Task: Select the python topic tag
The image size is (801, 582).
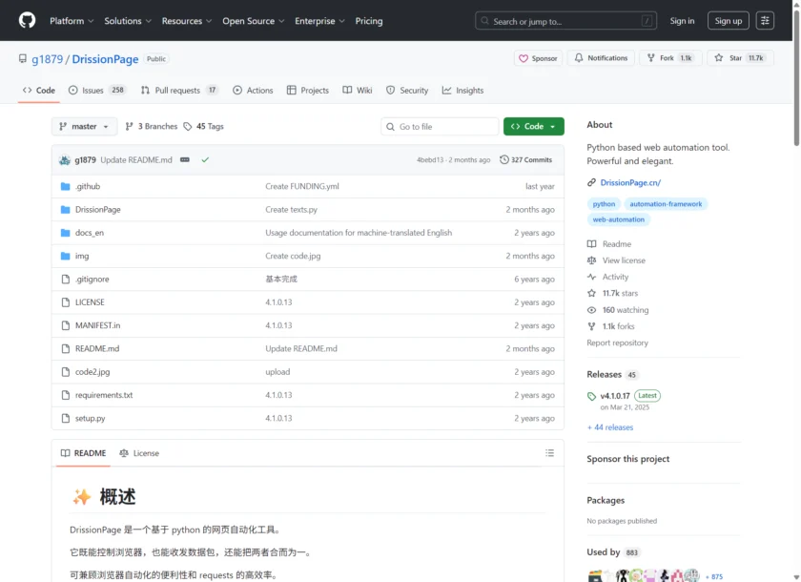Action: pyautogui.click(x=604, y=203)
